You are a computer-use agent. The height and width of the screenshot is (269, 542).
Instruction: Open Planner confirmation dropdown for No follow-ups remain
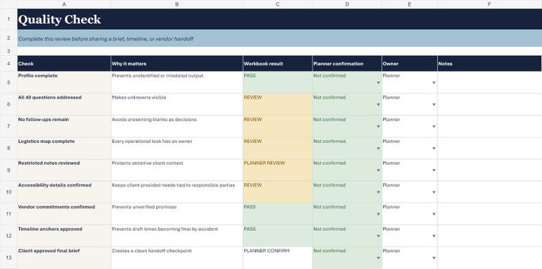tap(378, 127)
